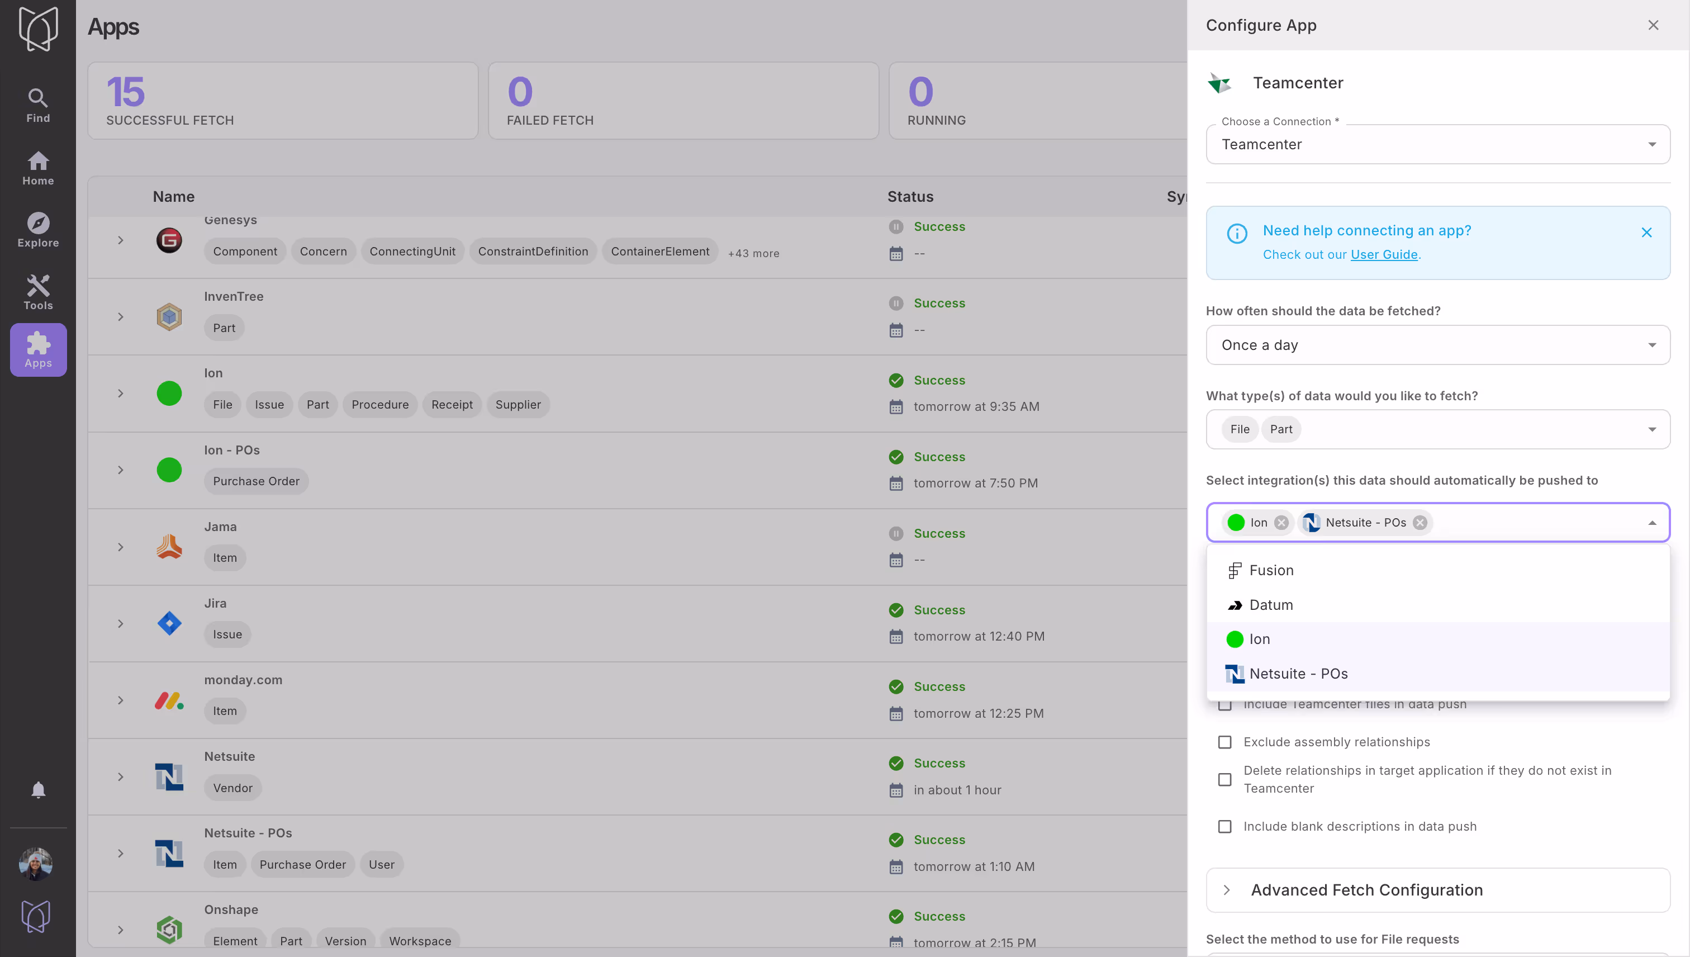Check Exclude assembly relationships
This screenshot has height=957, width=1690.
[1224, 742]
